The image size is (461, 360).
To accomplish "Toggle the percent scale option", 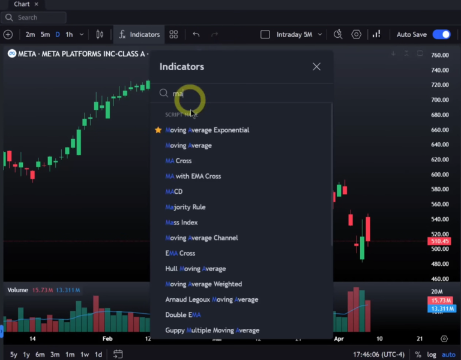I will [418, 355].
